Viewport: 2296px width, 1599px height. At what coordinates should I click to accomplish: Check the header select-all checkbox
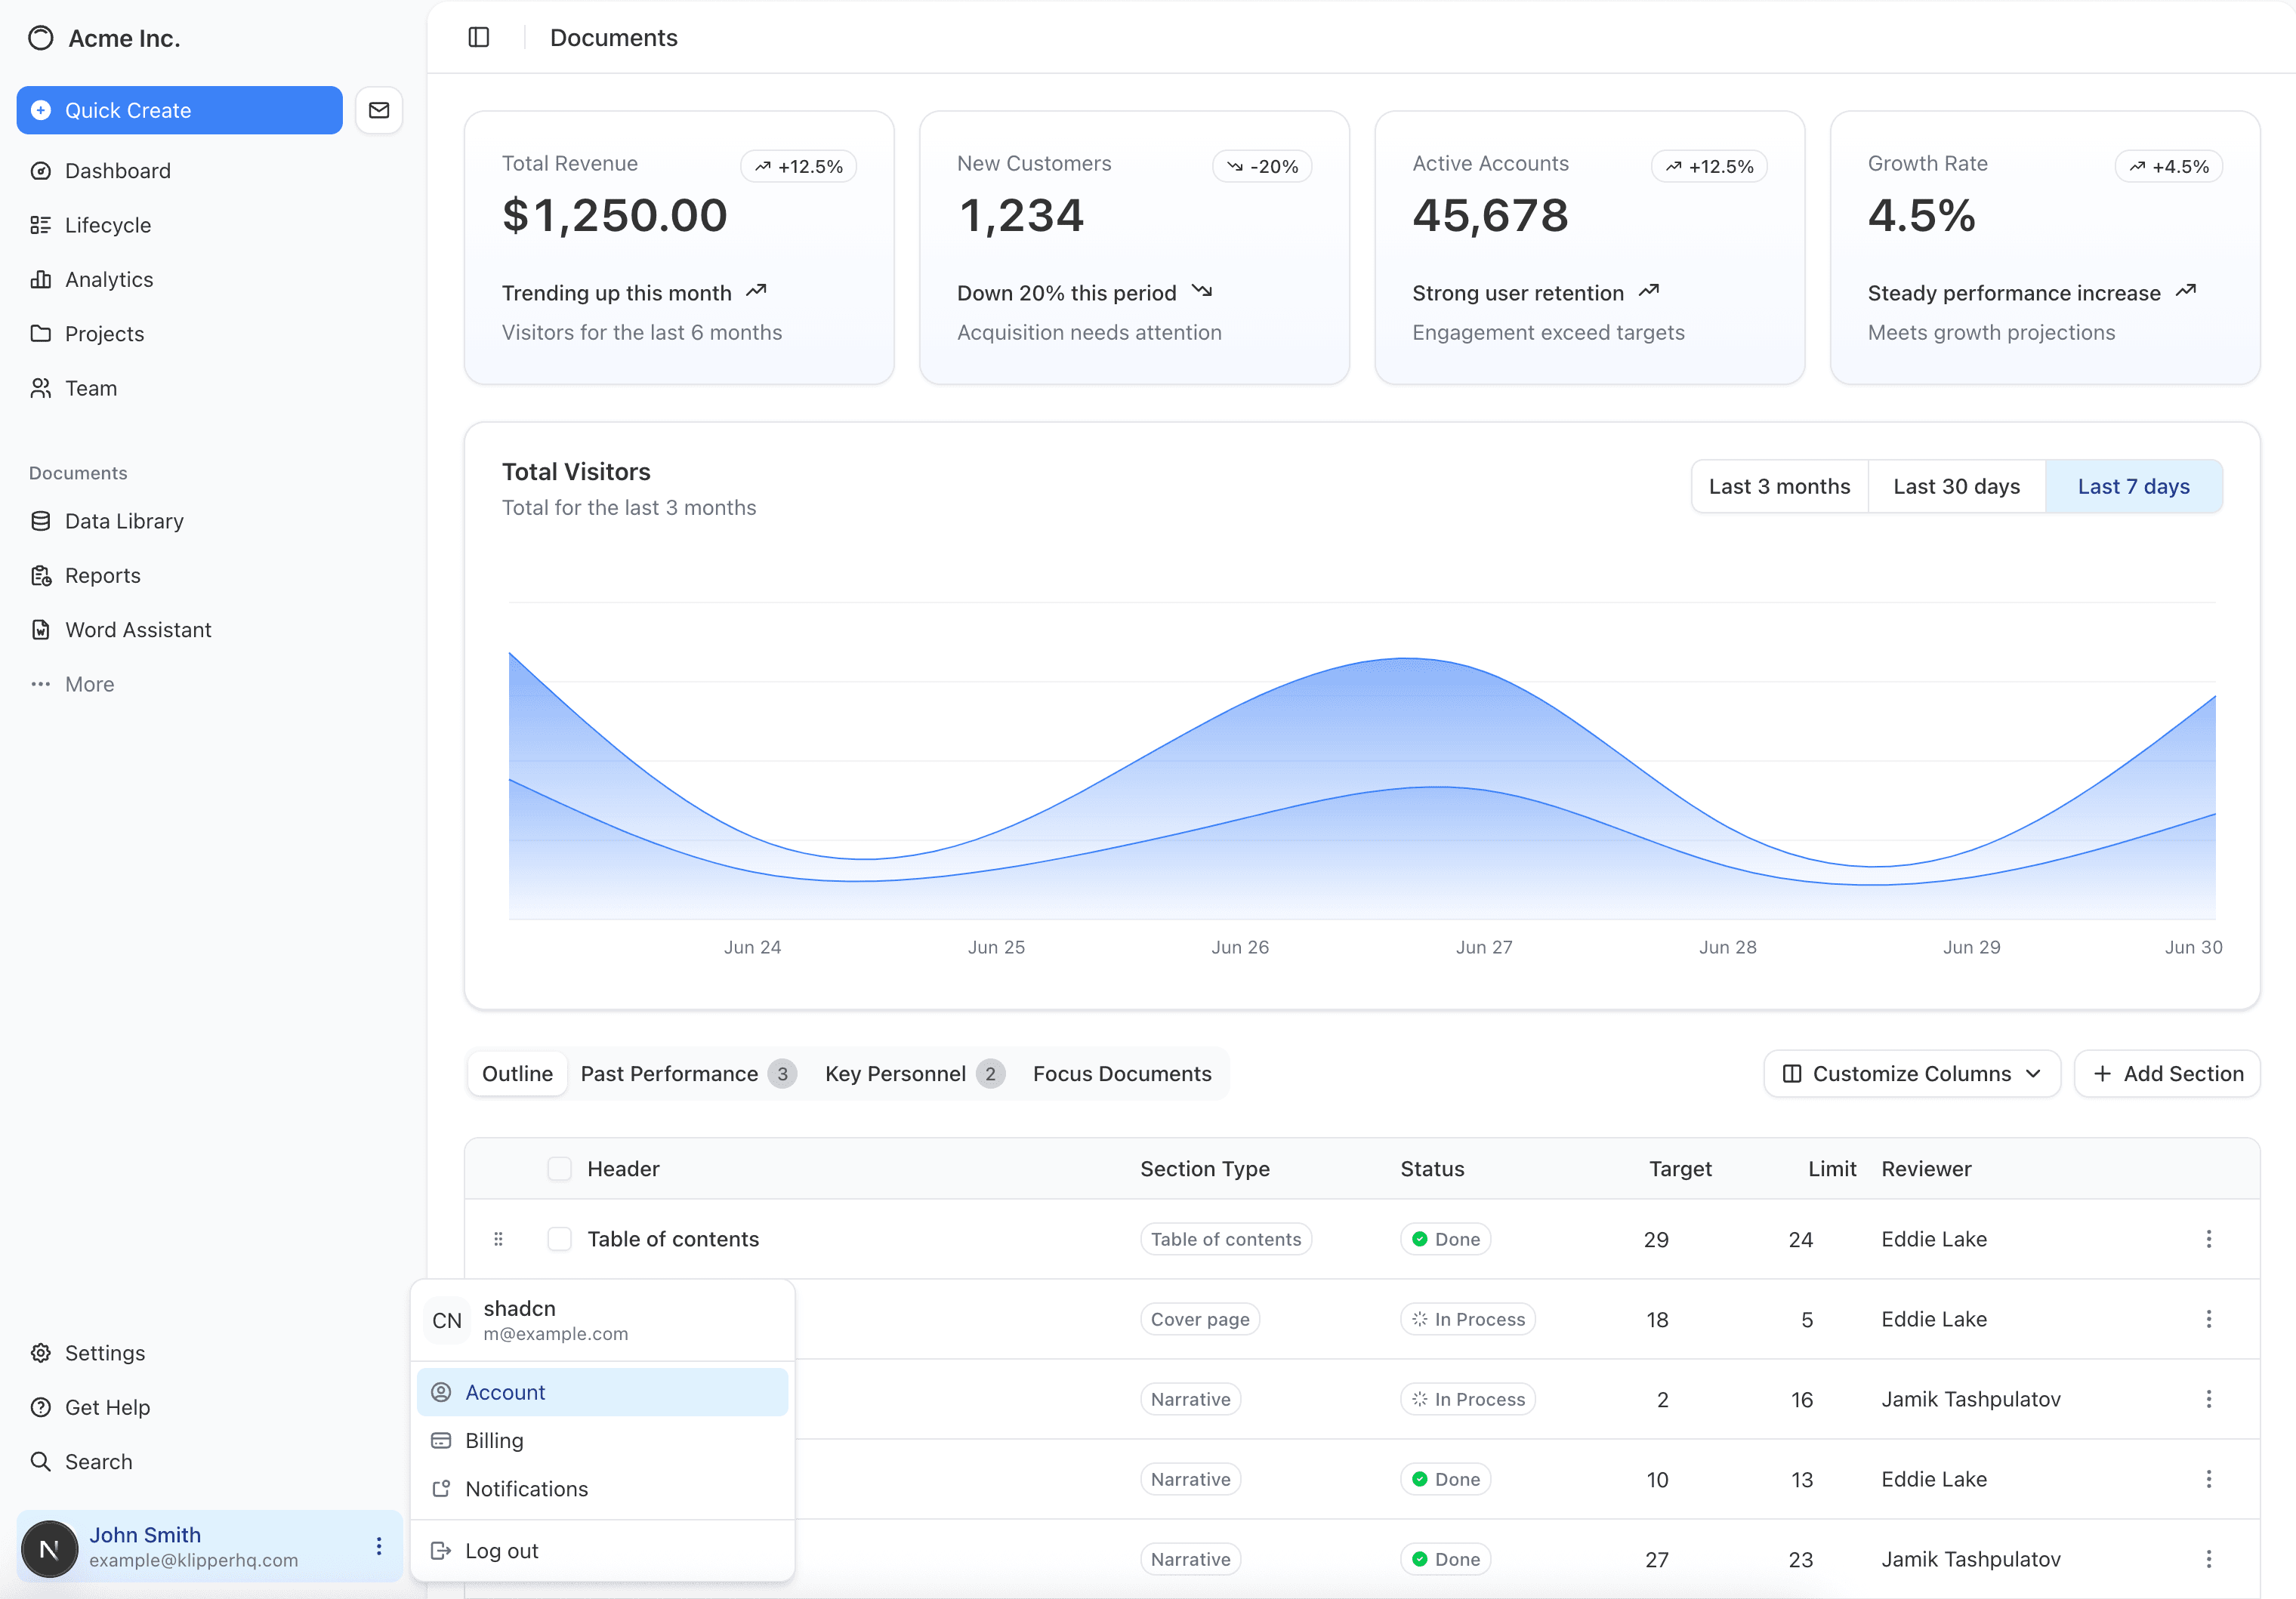pos(559,1168)
